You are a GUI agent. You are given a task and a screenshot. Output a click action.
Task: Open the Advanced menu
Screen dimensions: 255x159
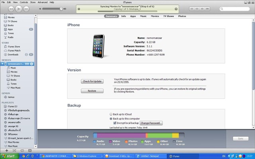tap(43, 2)
